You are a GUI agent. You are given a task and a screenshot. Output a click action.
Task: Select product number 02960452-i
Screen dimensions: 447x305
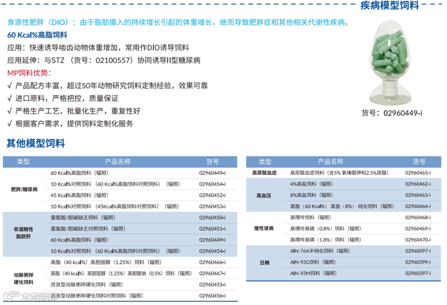point(212,195)
